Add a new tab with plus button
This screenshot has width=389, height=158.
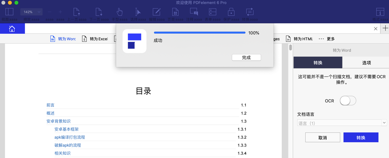[x=385, y=28]
